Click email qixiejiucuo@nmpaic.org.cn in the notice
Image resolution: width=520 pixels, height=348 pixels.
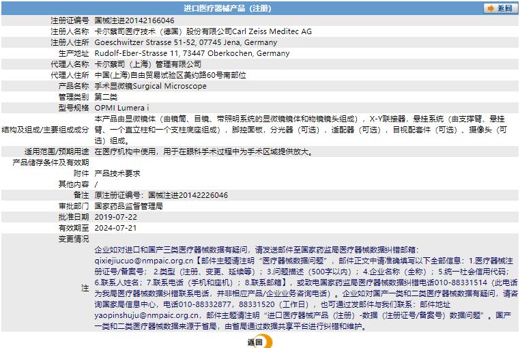tap(143, 261)
